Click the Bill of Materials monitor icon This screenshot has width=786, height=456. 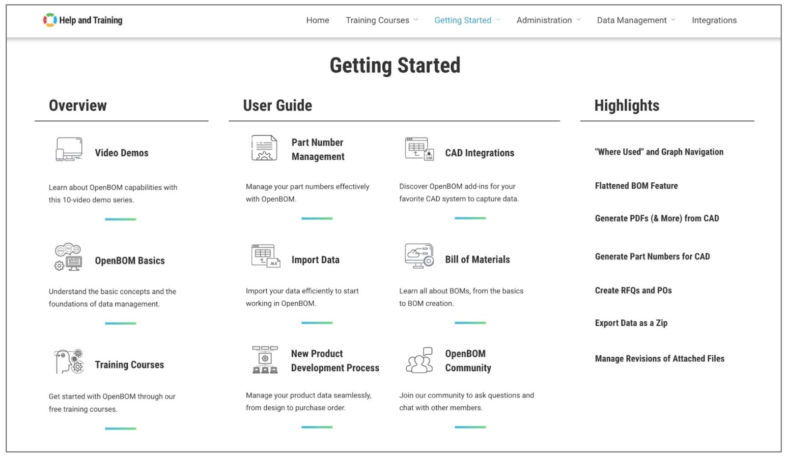(x=420, y=256)
